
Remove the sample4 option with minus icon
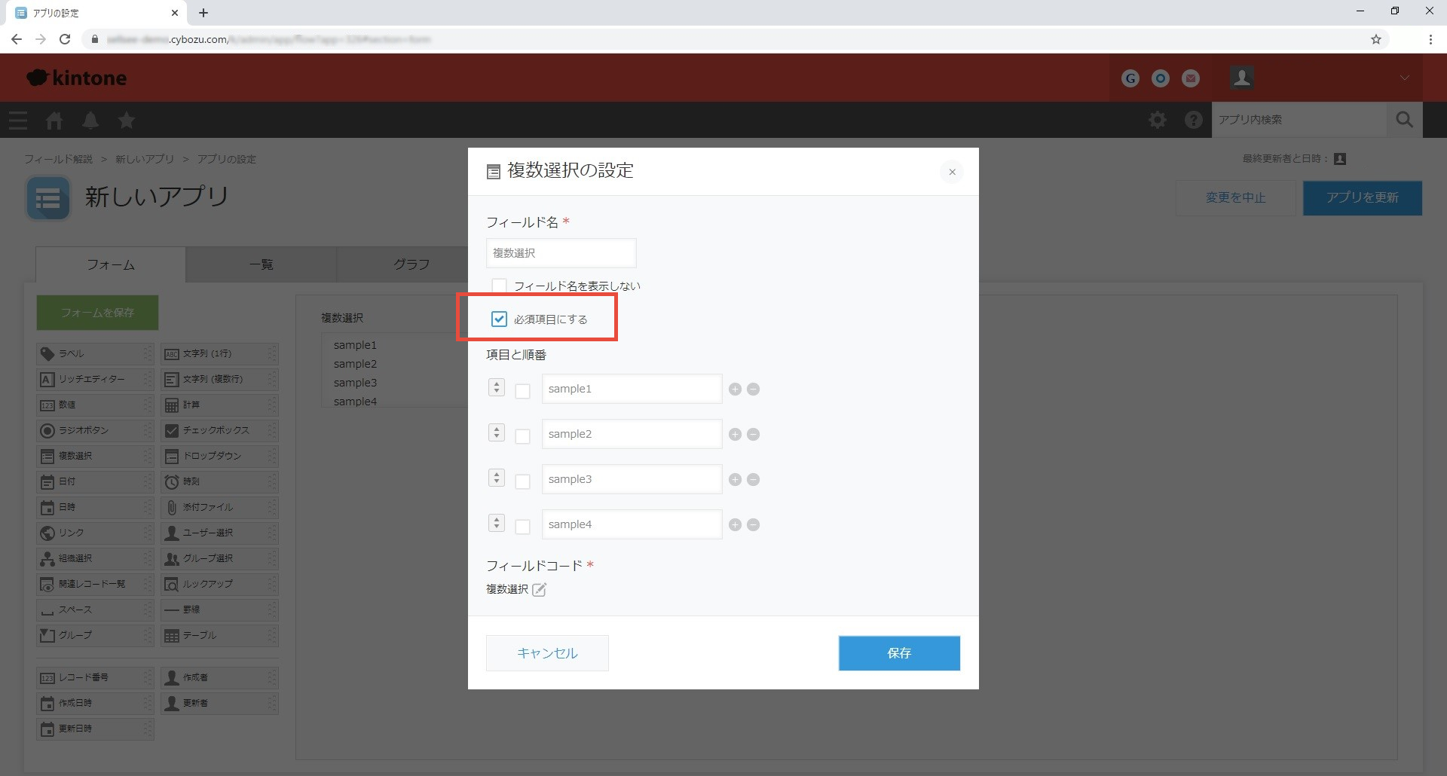click(x=753, y=524)
